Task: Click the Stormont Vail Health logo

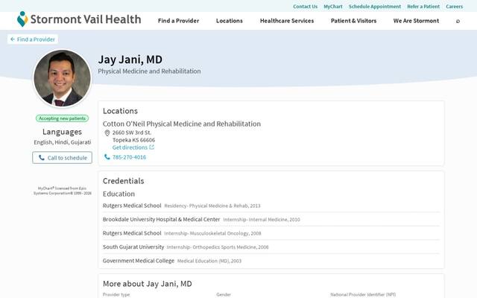Action: coord(79,19)
